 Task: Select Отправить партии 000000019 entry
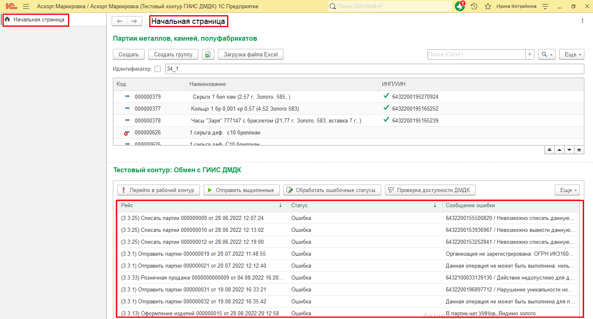coord(348,254)
